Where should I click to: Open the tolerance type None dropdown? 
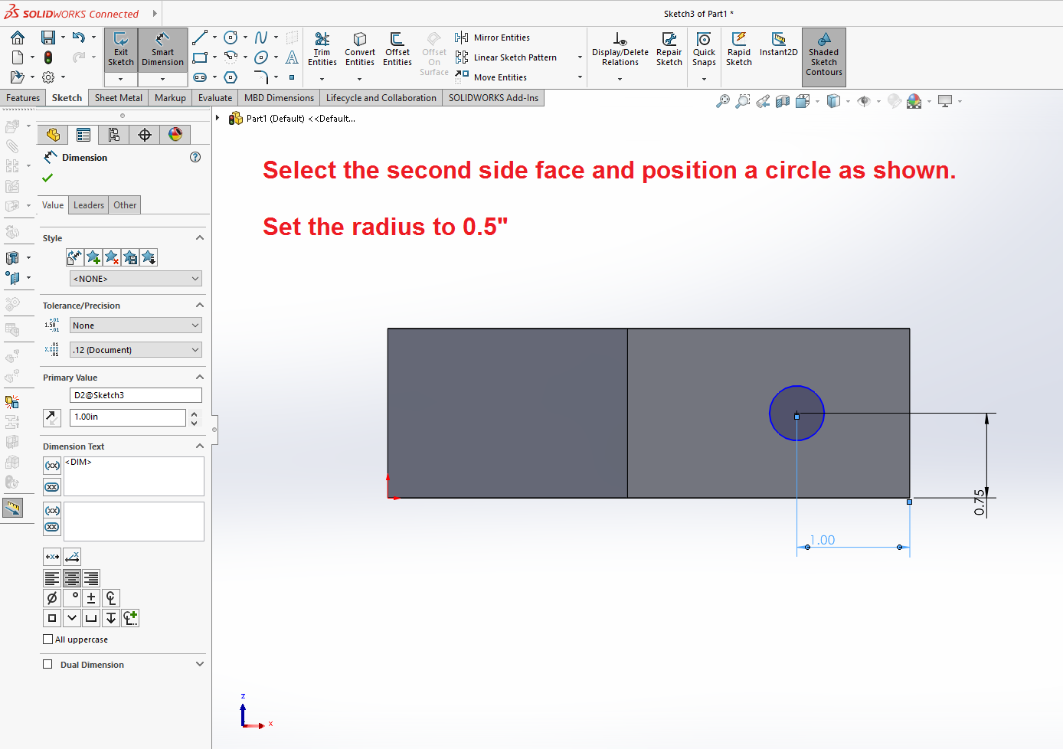(136, 325)
